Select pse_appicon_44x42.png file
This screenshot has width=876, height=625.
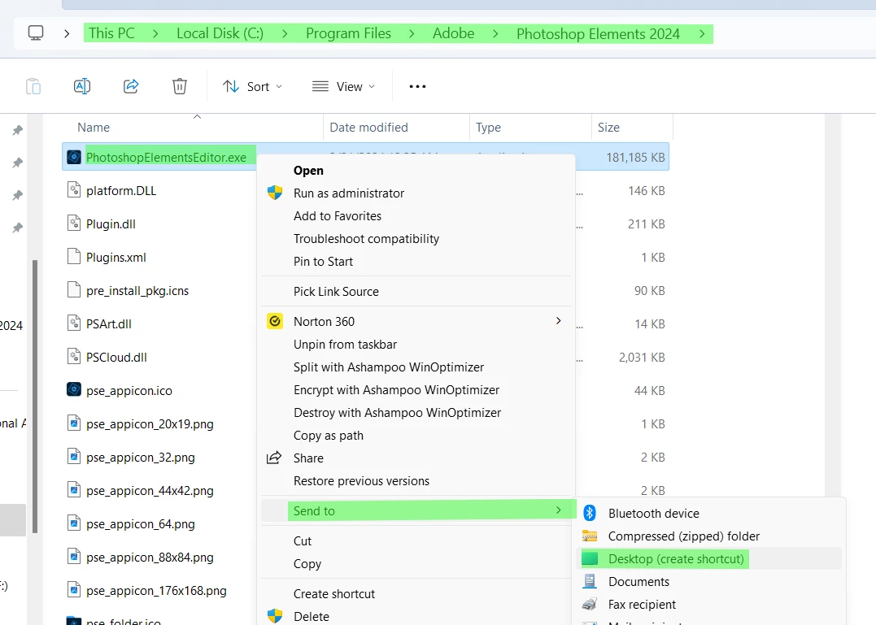pos(150,491)
